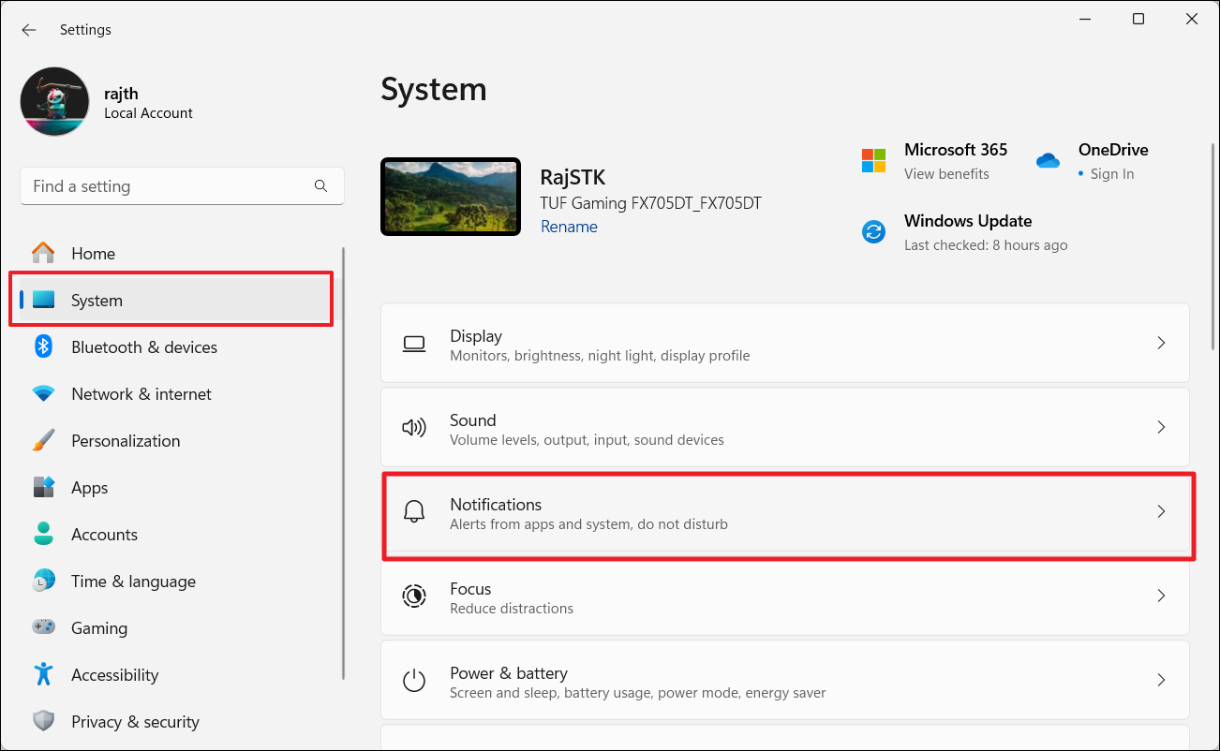Click the Gaming controller icon
This screenshot has width=1220, height=751.
point(43,628)
